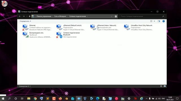181x101 pixels.
Task: Open the help button
Action: click(x=163, y=21)
